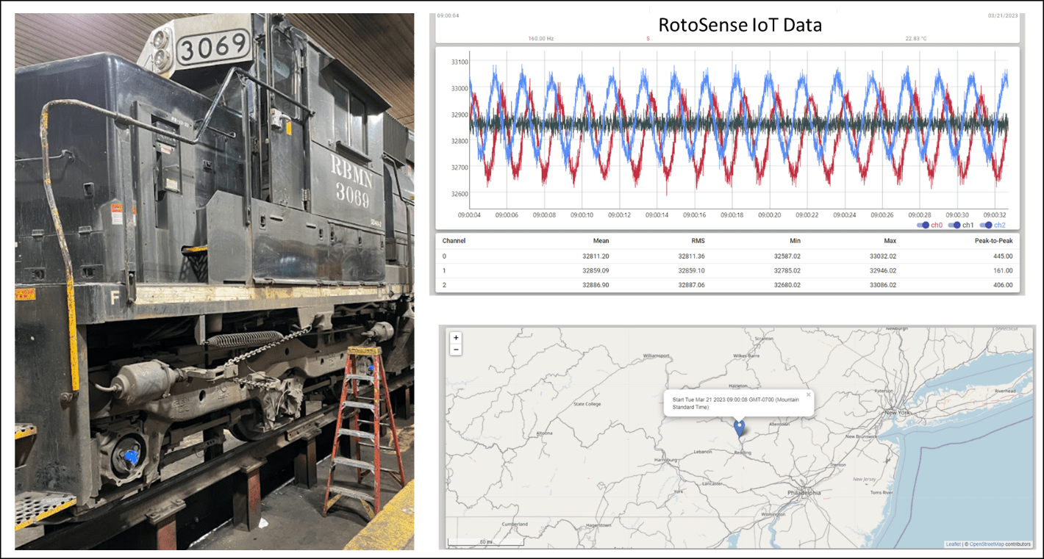
Task: Sort the table by the RMS column
Action: tap(696, 240)
